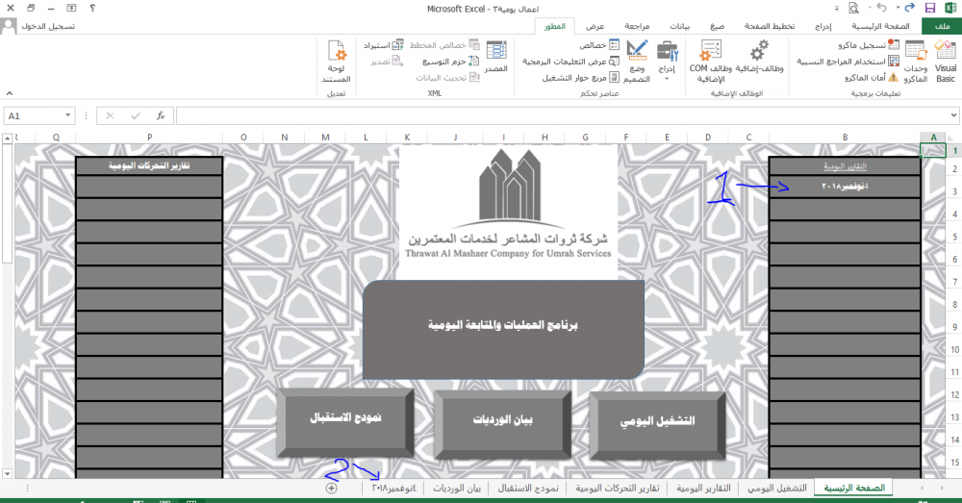Toggle Use Relative References (استخدام المراجع النسبية)
Viewport: 962px width, 503px height.
point(848,62)
